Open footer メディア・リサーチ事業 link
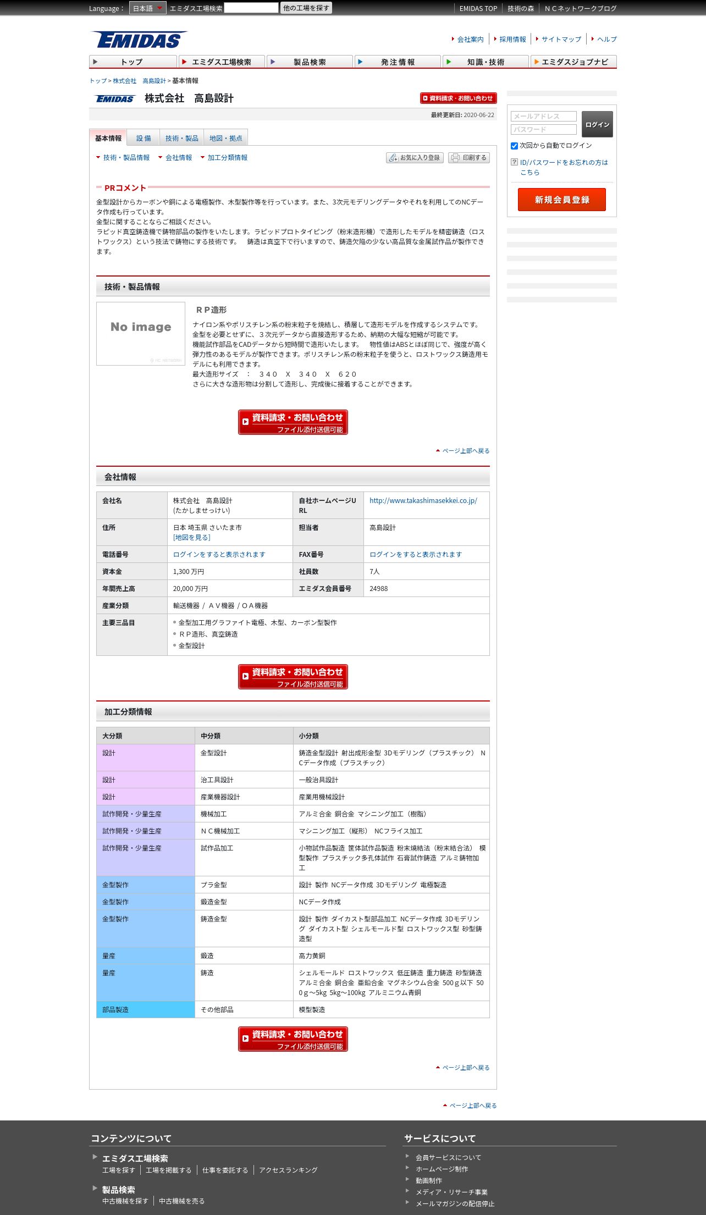This screenshot has width=706, height=1215. tap(452, 1192)
